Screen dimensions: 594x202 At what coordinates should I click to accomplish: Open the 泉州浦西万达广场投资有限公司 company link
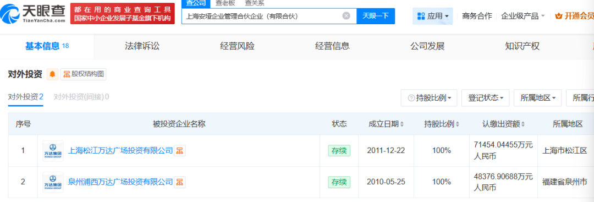(120, 182)
